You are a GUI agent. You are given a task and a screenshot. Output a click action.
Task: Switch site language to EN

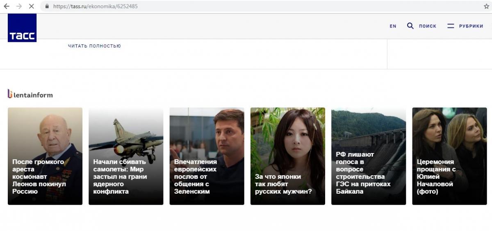click(393, 26)
